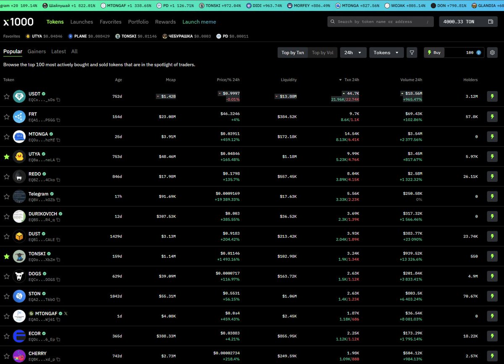
Task: Quick buy DUST with lightning button
Action: pos(492,236)
